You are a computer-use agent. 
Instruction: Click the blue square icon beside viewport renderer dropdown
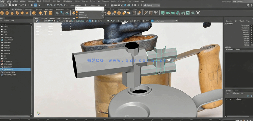point(152,21)
